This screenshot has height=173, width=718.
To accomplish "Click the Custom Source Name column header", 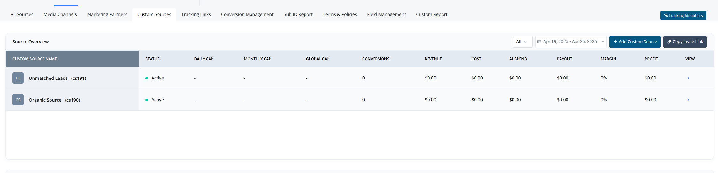I will (35, 59).
